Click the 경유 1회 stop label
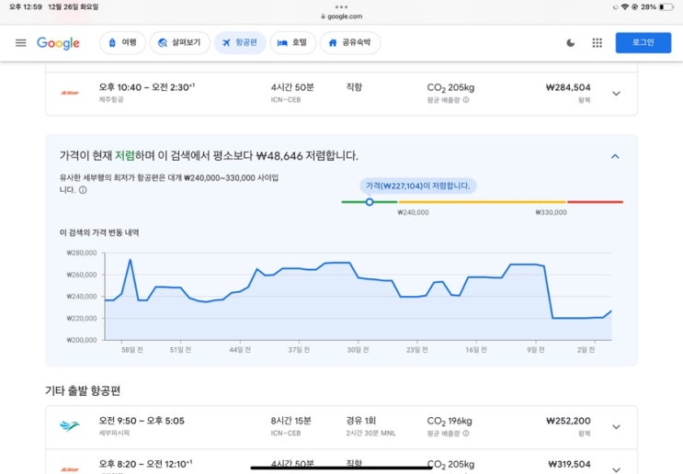Image resolution: width=683 pixels, height=474 pixels. click(360, 421)
